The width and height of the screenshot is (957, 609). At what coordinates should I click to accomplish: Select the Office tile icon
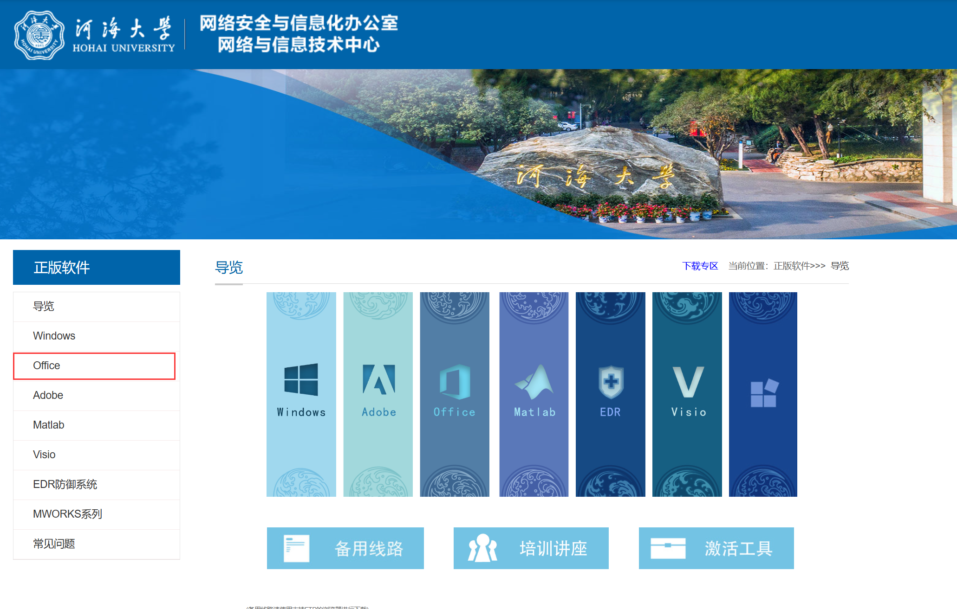(x=455, y=382)
